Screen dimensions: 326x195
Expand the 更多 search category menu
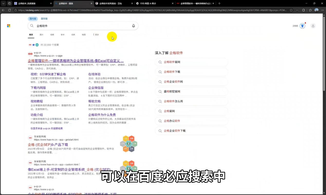click(96, 35)
